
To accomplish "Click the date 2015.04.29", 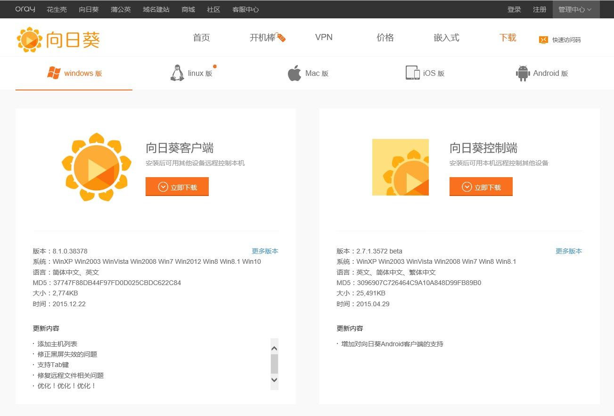I will (373, 304).
